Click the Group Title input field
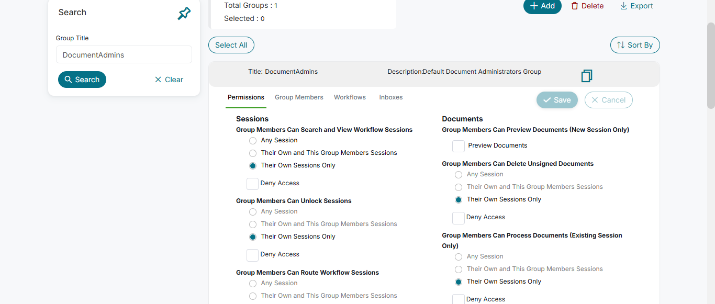715x304 pixels. 124,55
